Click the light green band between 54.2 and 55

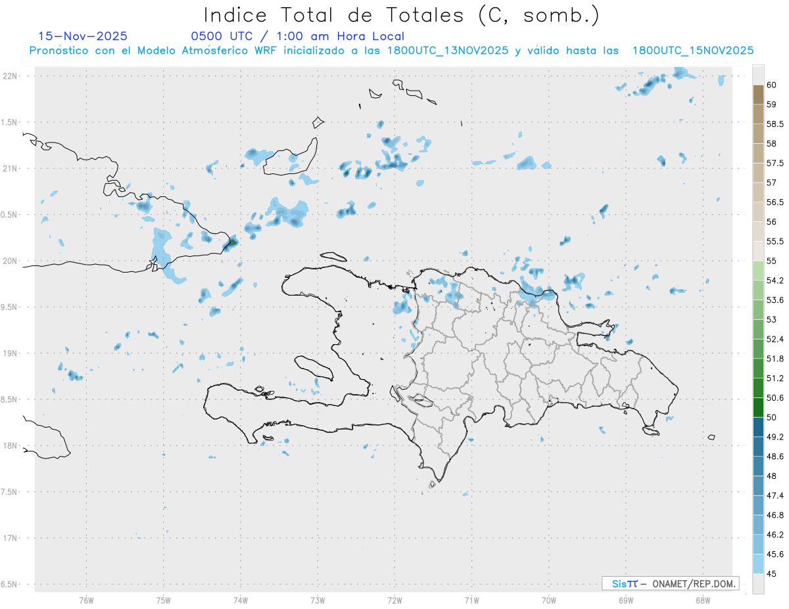click(758, 271)
